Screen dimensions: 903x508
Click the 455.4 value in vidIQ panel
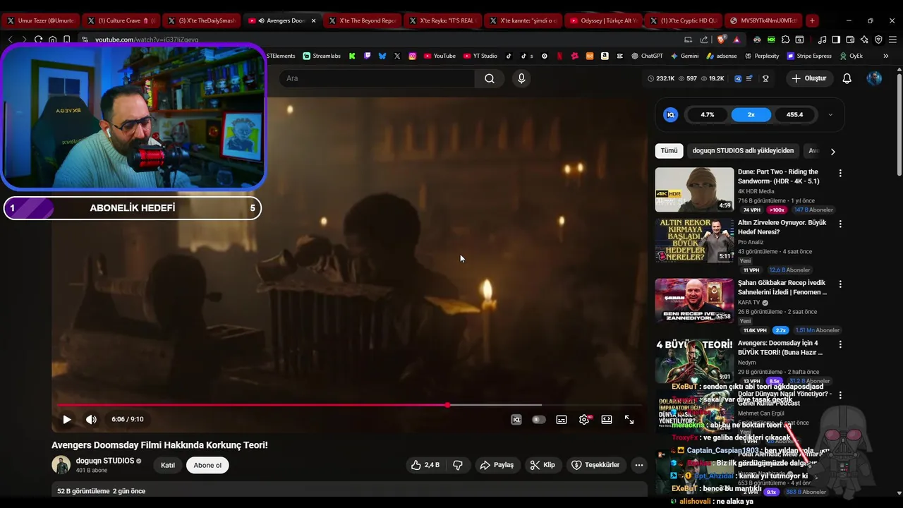tap(795, 114)
